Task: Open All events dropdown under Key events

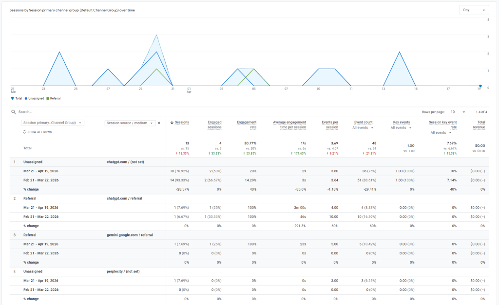Action: point(401,128)
